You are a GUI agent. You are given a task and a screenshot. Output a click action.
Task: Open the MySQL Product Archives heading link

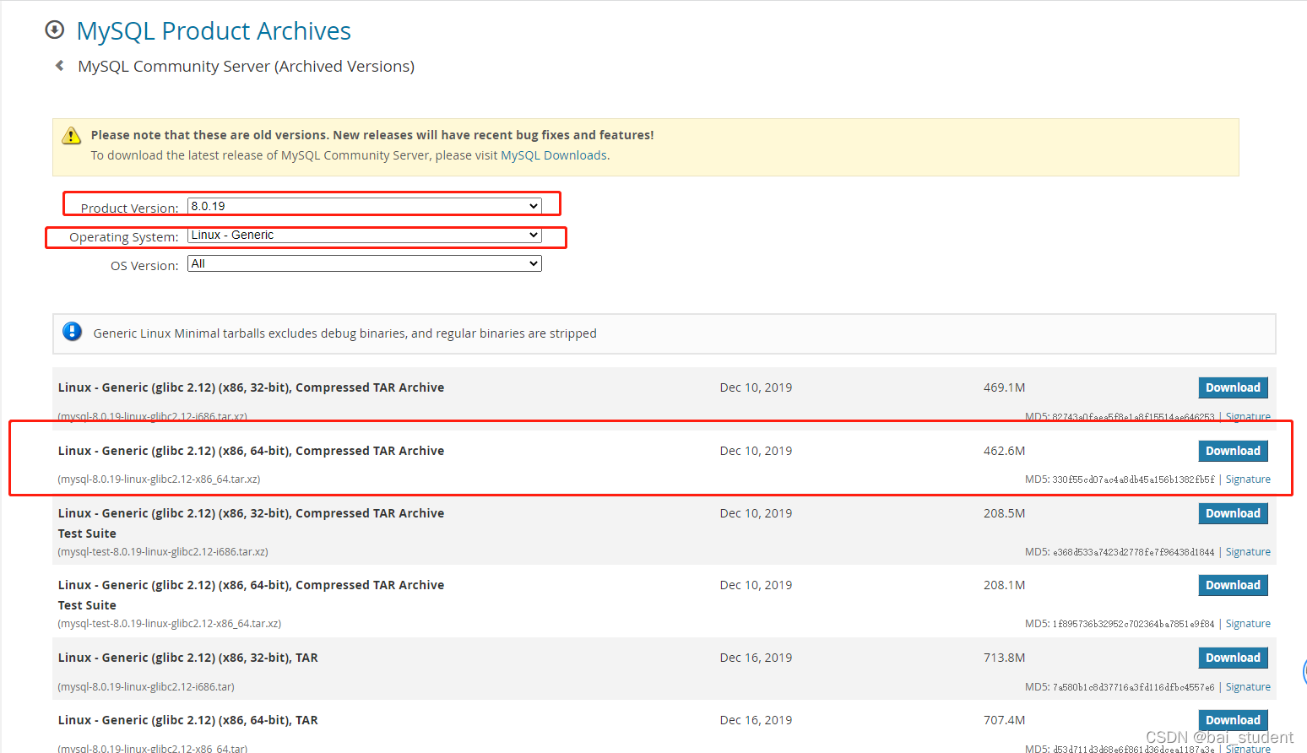[214, 30]
